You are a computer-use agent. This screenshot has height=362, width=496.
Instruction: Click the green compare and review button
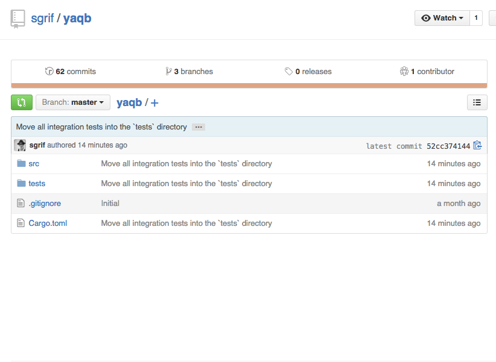tap(22, 102)
